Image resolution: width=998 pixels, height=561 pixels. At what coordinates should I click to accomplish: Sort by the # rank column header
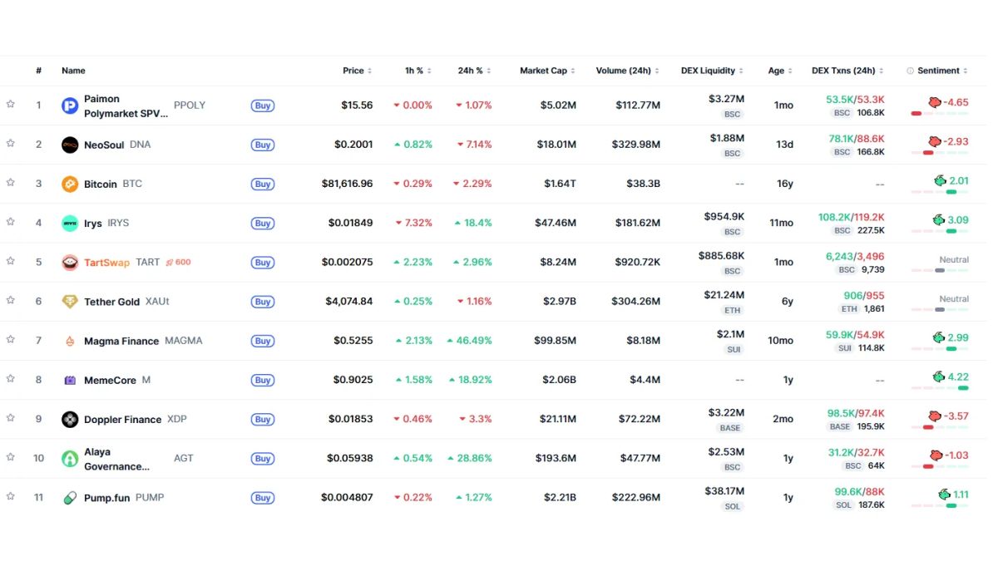[x=38, y=71]
